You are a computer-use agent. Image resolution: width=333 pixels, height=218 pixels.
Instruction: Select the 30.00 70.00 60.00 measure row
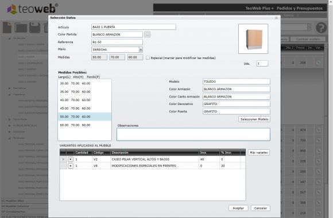(x=84, y=83)
